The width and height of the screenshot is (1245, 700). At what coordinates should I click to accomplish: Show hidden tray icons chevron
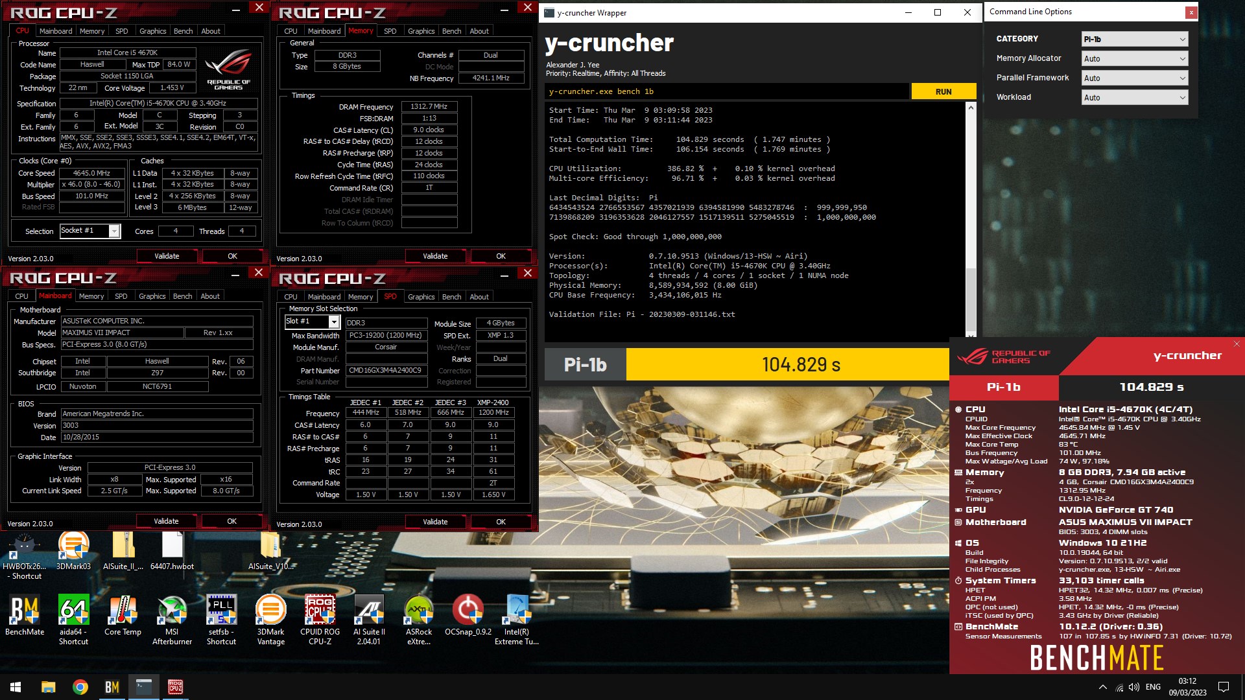(x=1102, y=687)
